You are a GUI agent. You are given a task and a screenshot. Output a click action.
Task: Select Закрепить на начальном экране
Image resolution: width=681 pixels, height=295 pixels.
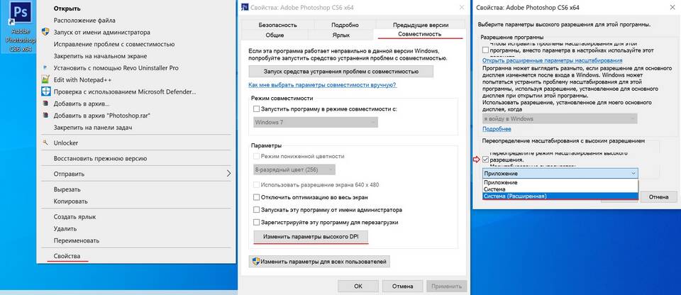point(100,56)
